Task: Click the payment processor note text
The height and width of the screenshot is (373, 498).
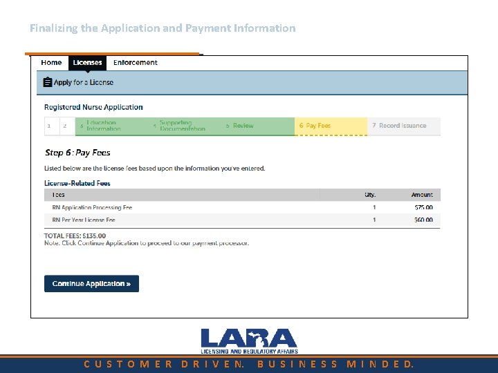Action: point(147,243)
